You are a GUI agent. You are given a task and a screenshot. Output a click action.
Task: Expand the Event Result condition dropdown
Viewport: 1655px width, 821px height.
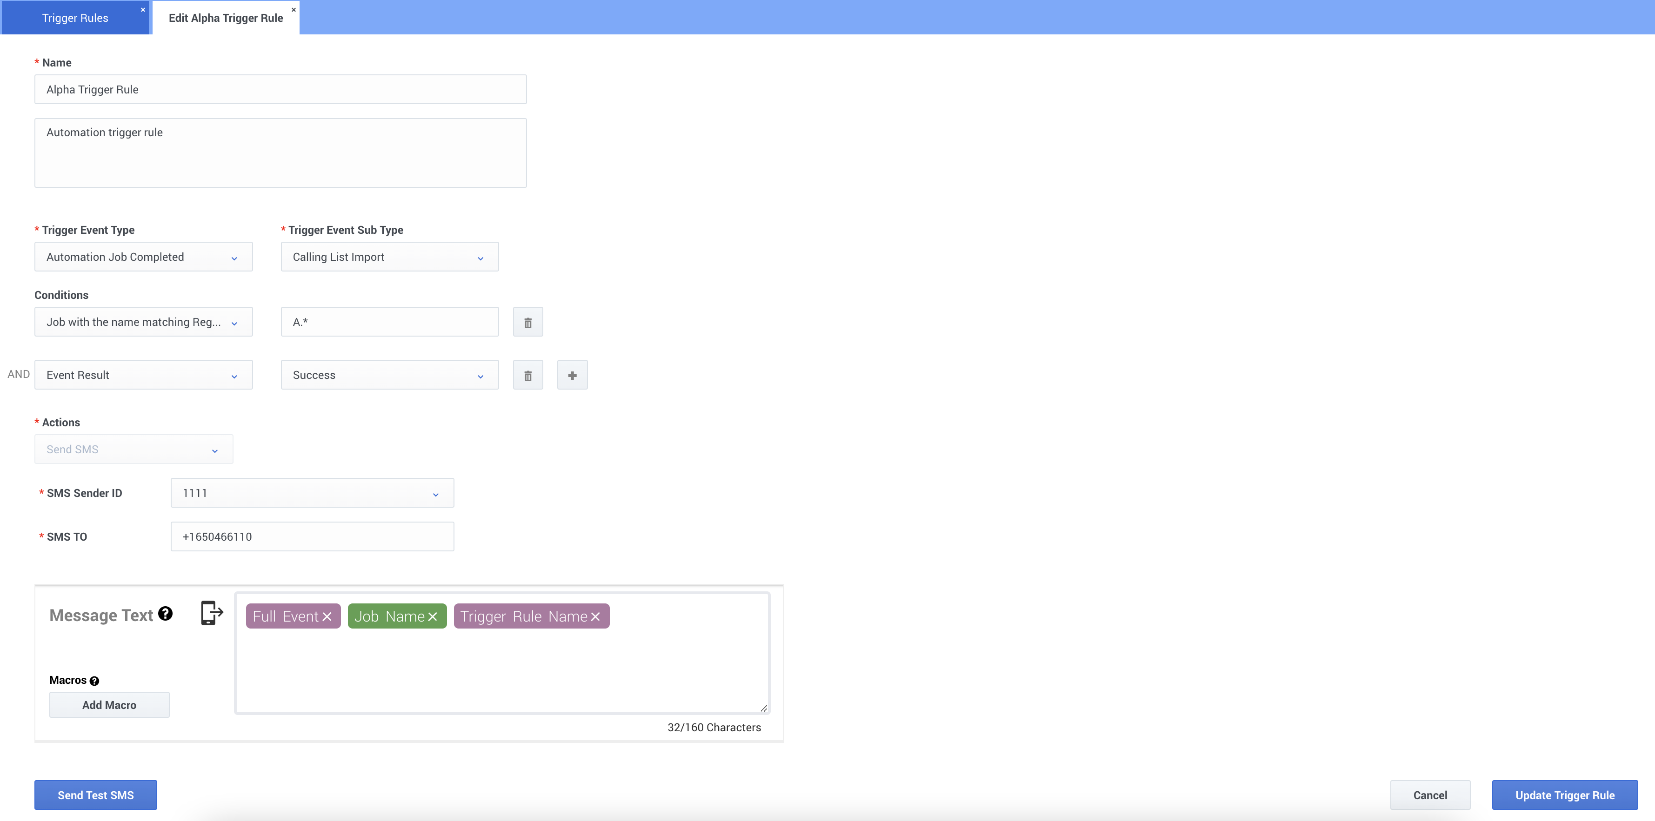click(143, 375)
